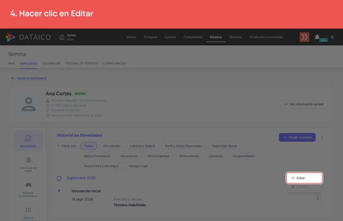The width and height of the screenshot is (343, 221).
Task: Click the employee avatar placeholder
Action: (28, 104)
